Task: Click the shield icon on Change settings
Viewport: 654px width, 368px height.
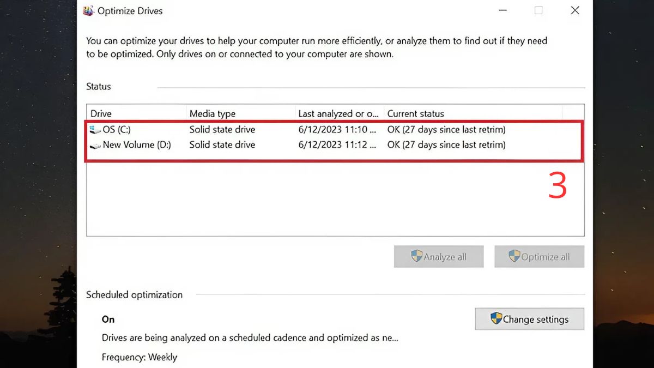Action: tap(496, 319)
